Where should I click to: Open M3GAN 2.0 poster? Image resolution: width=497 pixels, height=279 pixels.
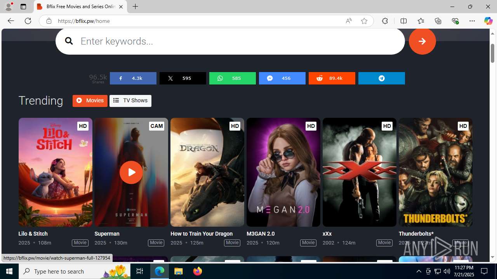click(283, 172)
